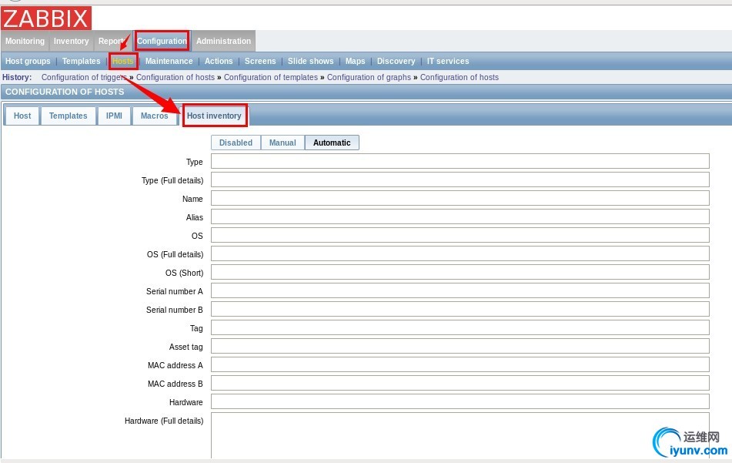732x463 pixels.
Task: Set inventory mode to Disabled
Action: pyautogui.click(x=236, y=143)
